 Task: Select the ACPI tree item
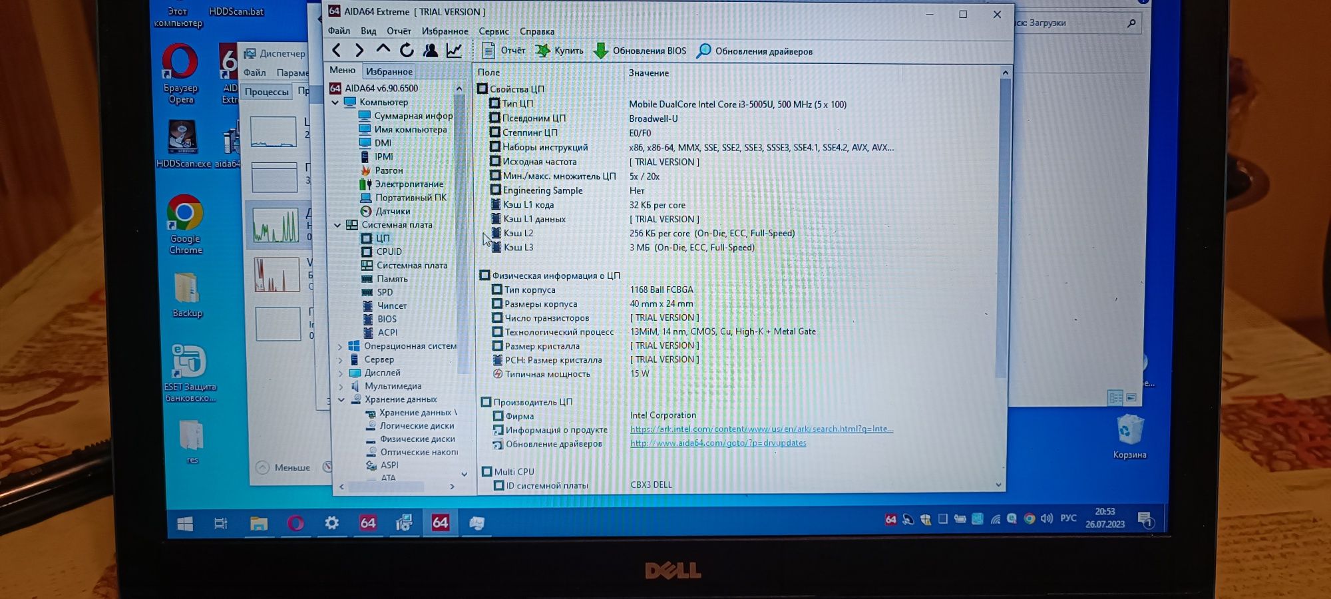pos(380,332)
